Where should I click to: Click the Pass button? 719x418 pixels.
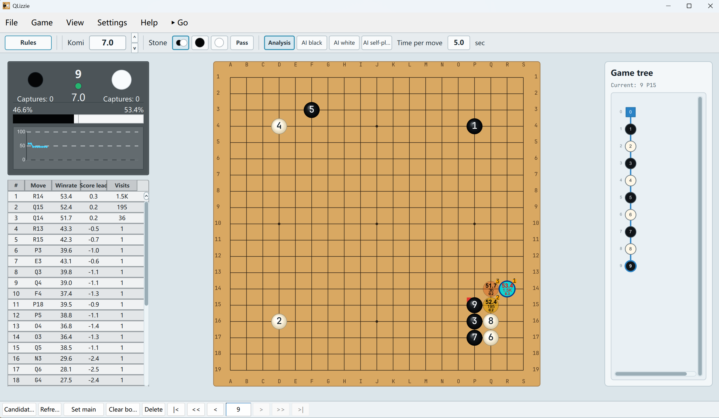242,43
